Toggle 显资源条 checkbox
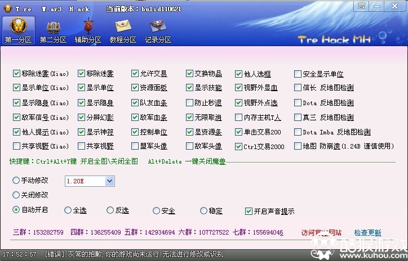Image resolution: width=408 pixels, height=261 pixels. 189,132
